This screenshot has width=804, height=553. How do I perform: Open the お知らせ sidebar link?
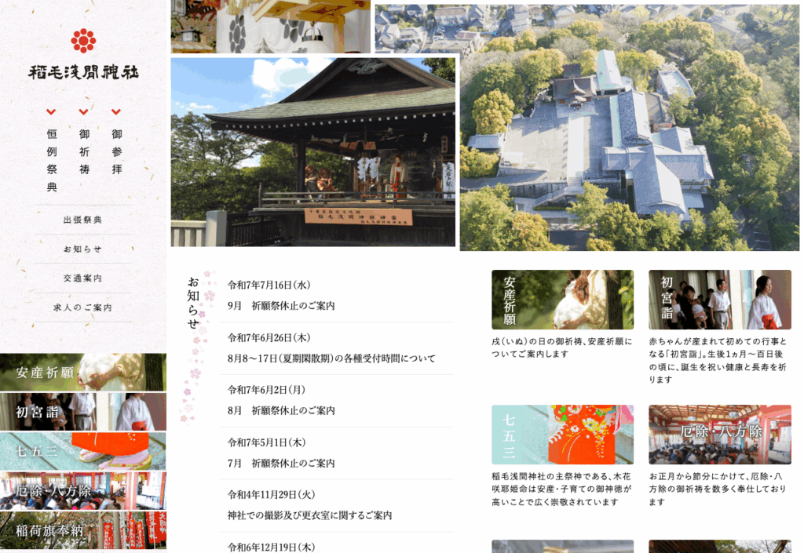pos(83,249)
